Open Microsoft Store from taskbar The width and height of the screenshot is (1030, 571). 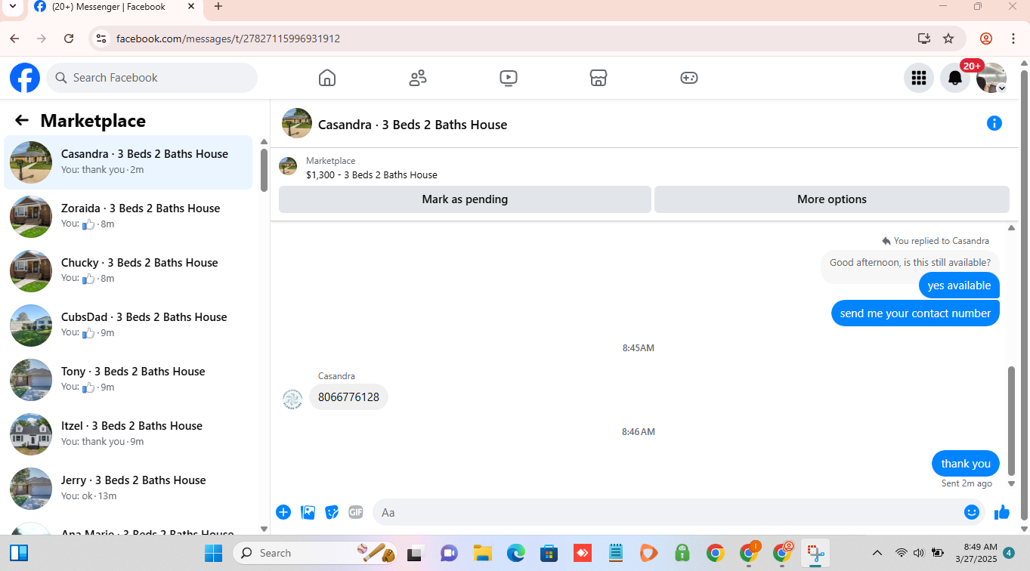549,554
